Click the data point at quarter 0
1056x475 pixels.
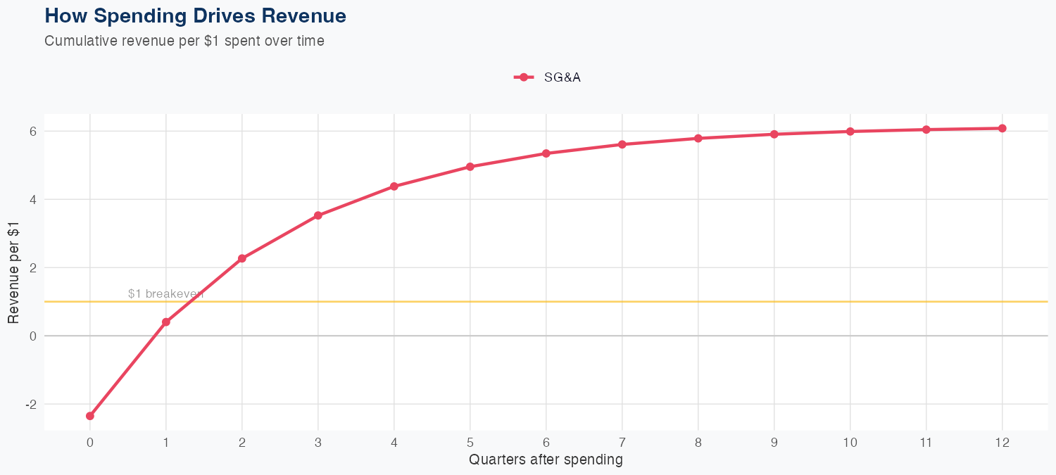(x=90, y=416)
